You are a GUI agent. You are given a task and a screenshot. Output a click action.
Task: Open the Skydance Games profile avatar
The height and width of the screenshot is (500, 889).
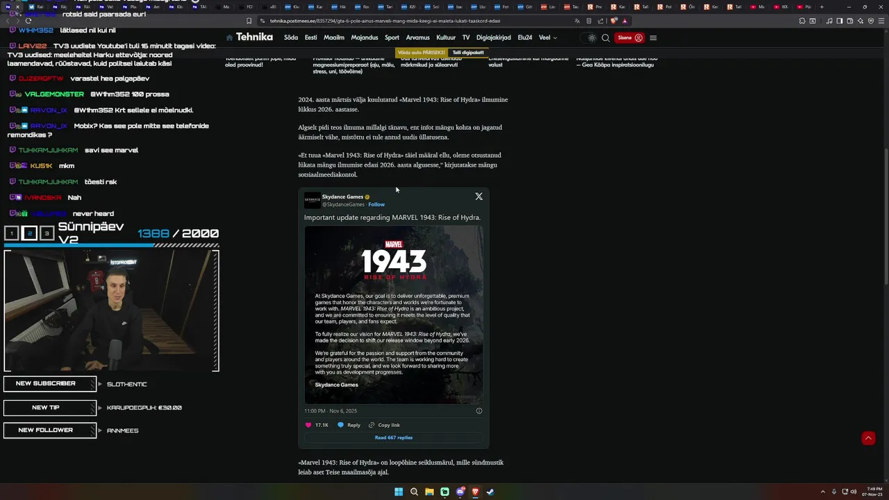[x=313, y=200]
